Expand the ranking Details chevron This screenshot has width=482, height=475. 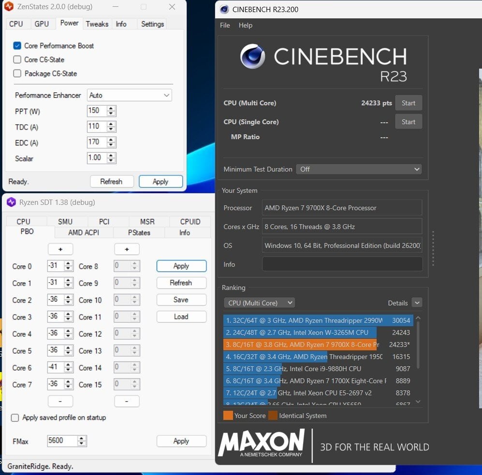tap(417, 302)
